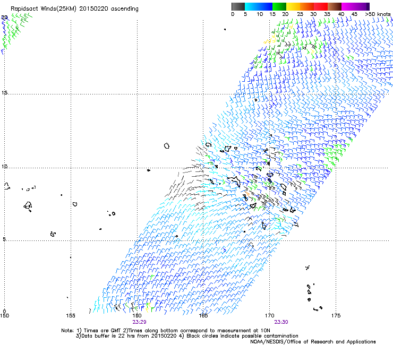
Task: Click the purple 23:29 time stamp
Action: (139, 322)
